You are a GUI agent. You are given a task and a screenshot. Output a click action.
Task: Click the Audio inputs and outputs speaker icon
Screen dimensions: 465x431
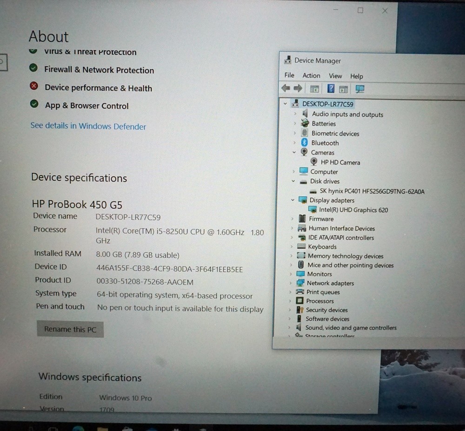click(x=305, y=114)
